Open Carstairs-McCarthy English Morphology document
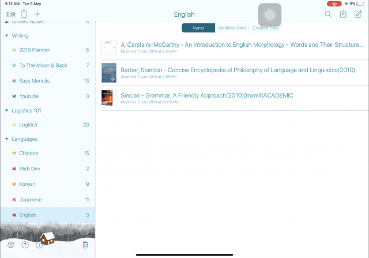 pyautogui.click(x=235, y=47)
